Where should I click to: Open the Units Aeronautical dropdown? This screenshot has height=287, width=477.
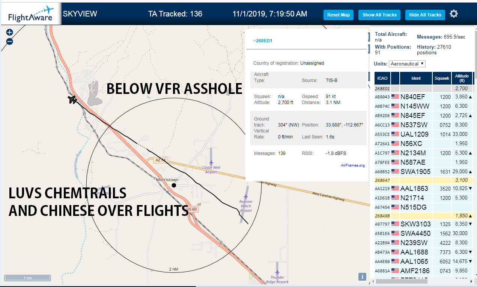[x=407, y=64]
